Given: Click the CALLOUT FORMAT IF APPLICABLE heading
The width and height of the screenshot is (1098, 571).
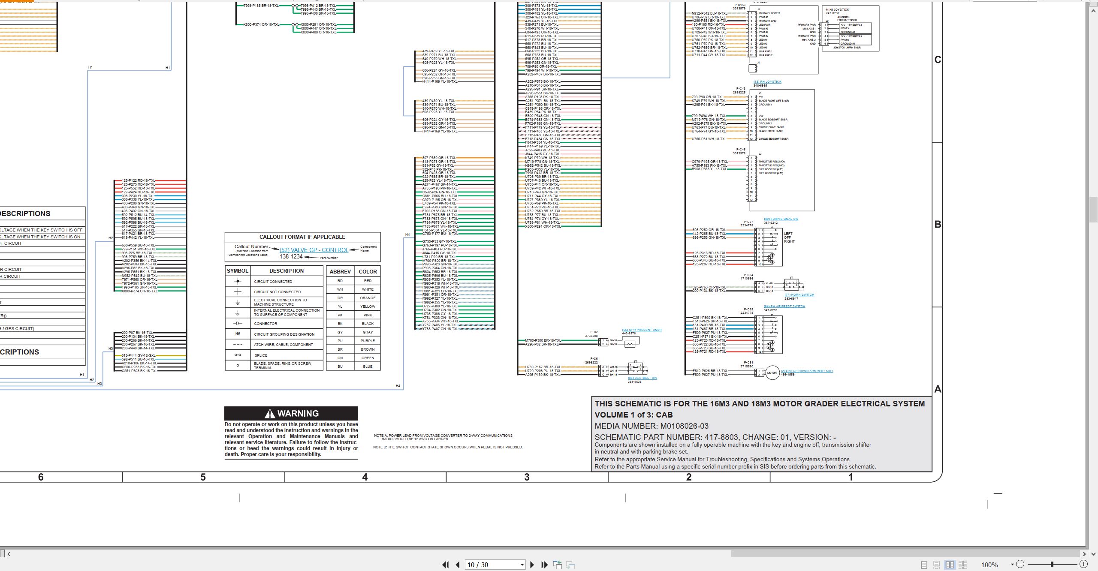Looking at the screenshot, I should (x=302, y=237).
